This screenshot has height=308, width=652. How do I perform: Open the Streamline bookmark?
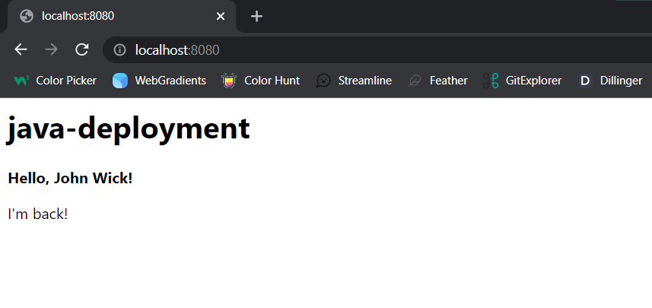click(x=355, y=80)
